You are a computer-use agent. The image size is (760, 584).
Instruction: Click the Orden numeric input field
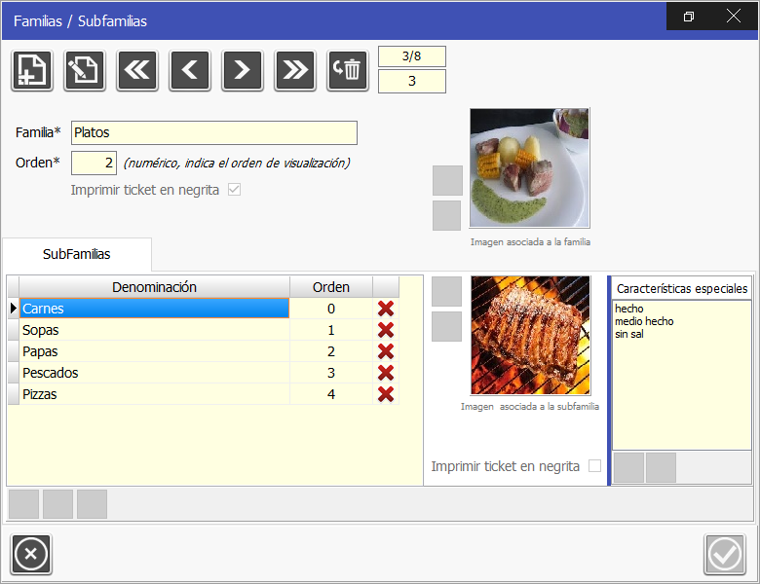tap(95, 163)
